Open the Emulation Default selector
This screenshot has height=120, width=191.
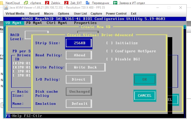click(79, 104)
